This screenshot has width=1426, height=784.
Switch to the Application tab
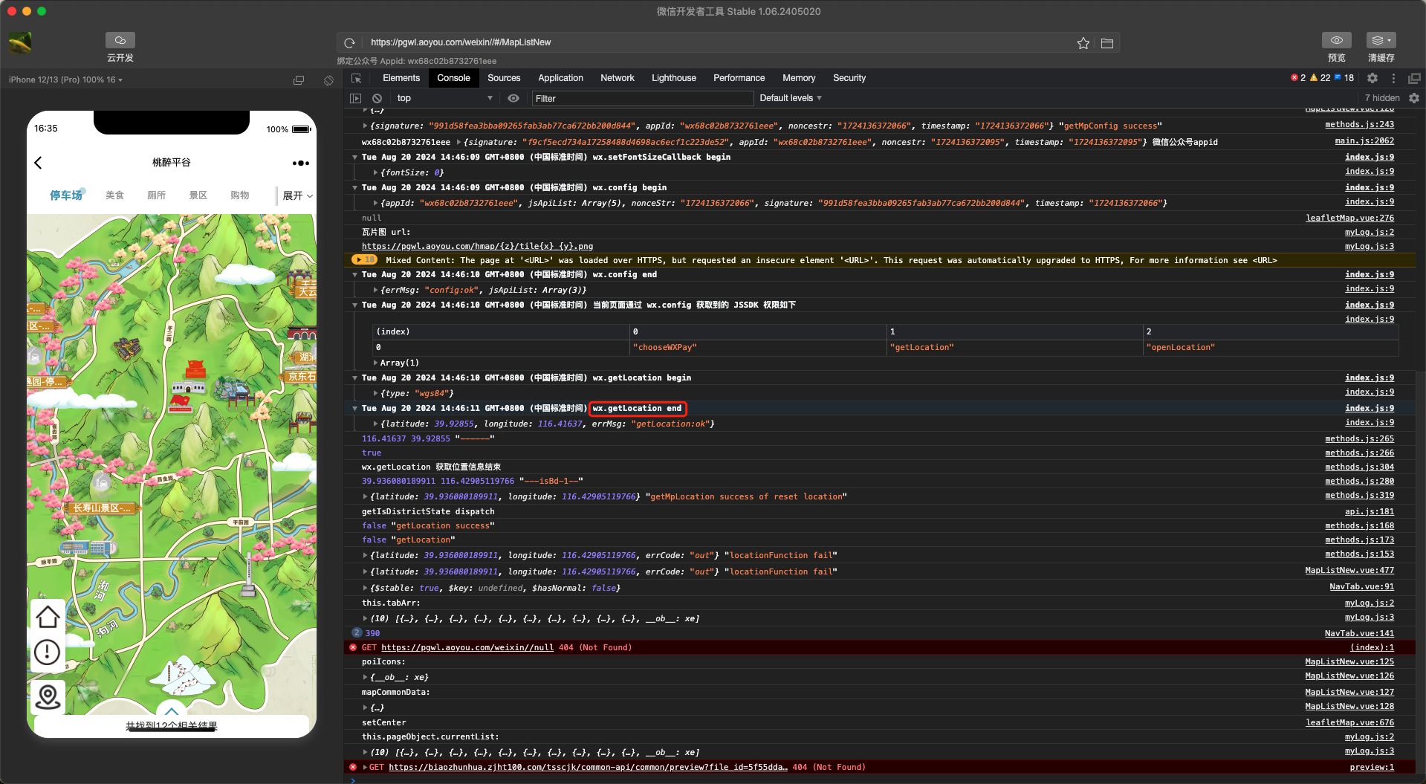(x=560, y=78)
